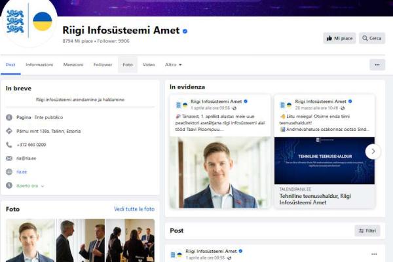Click the phone number +372 663 0200
The height and width of the screenshot is (262, 393).
(x=31, y=145)
